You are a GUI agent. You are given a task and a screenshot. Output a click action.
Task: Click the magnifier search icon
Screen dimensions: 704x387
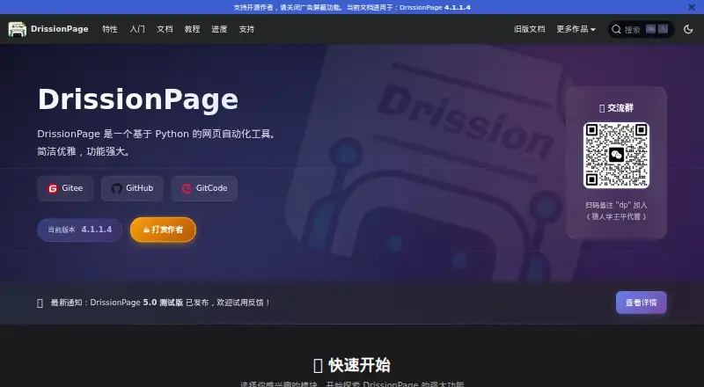pyautogui.click(x=617, y=29)
